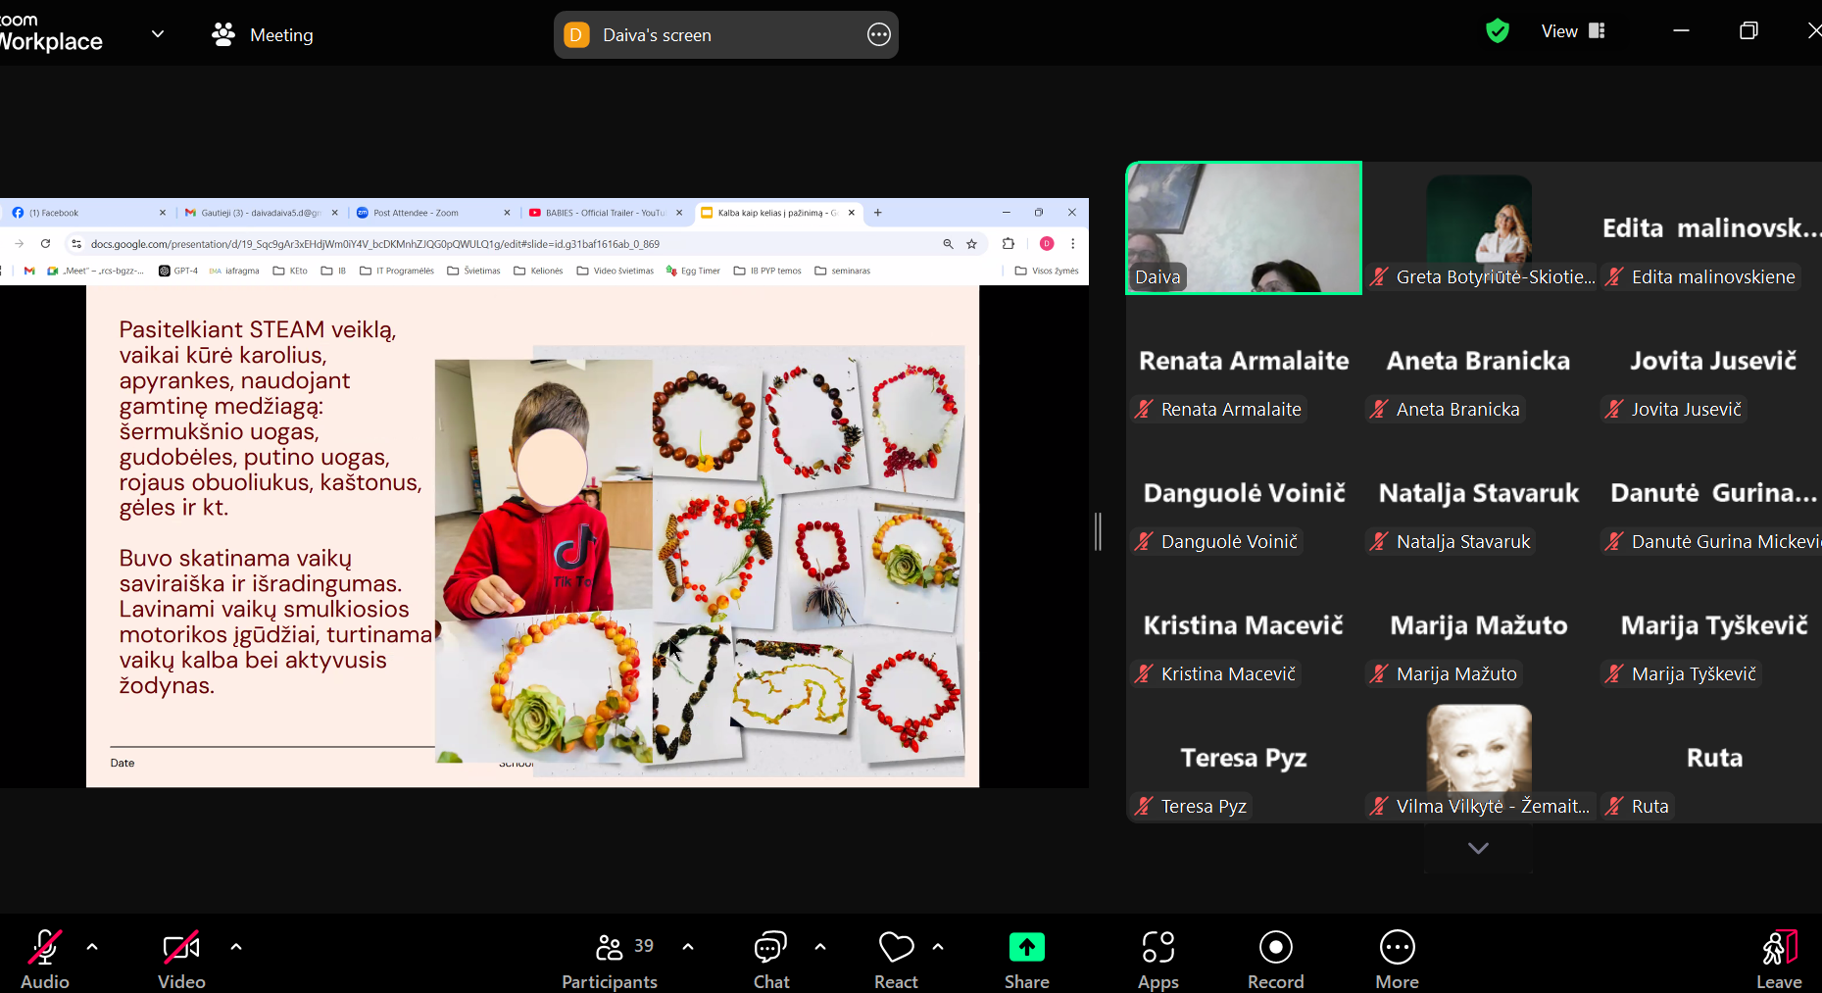Switch to the Gmail Gautieji tab

point(260,213)
